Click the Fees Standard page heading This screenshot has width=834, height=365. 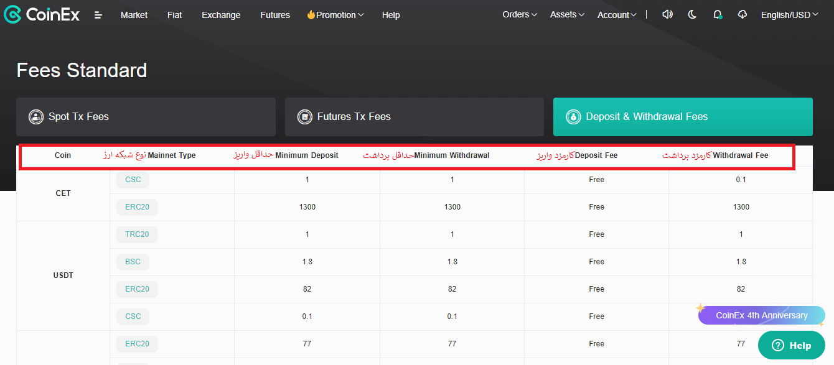pyautogui.click(x=82, y=70)
